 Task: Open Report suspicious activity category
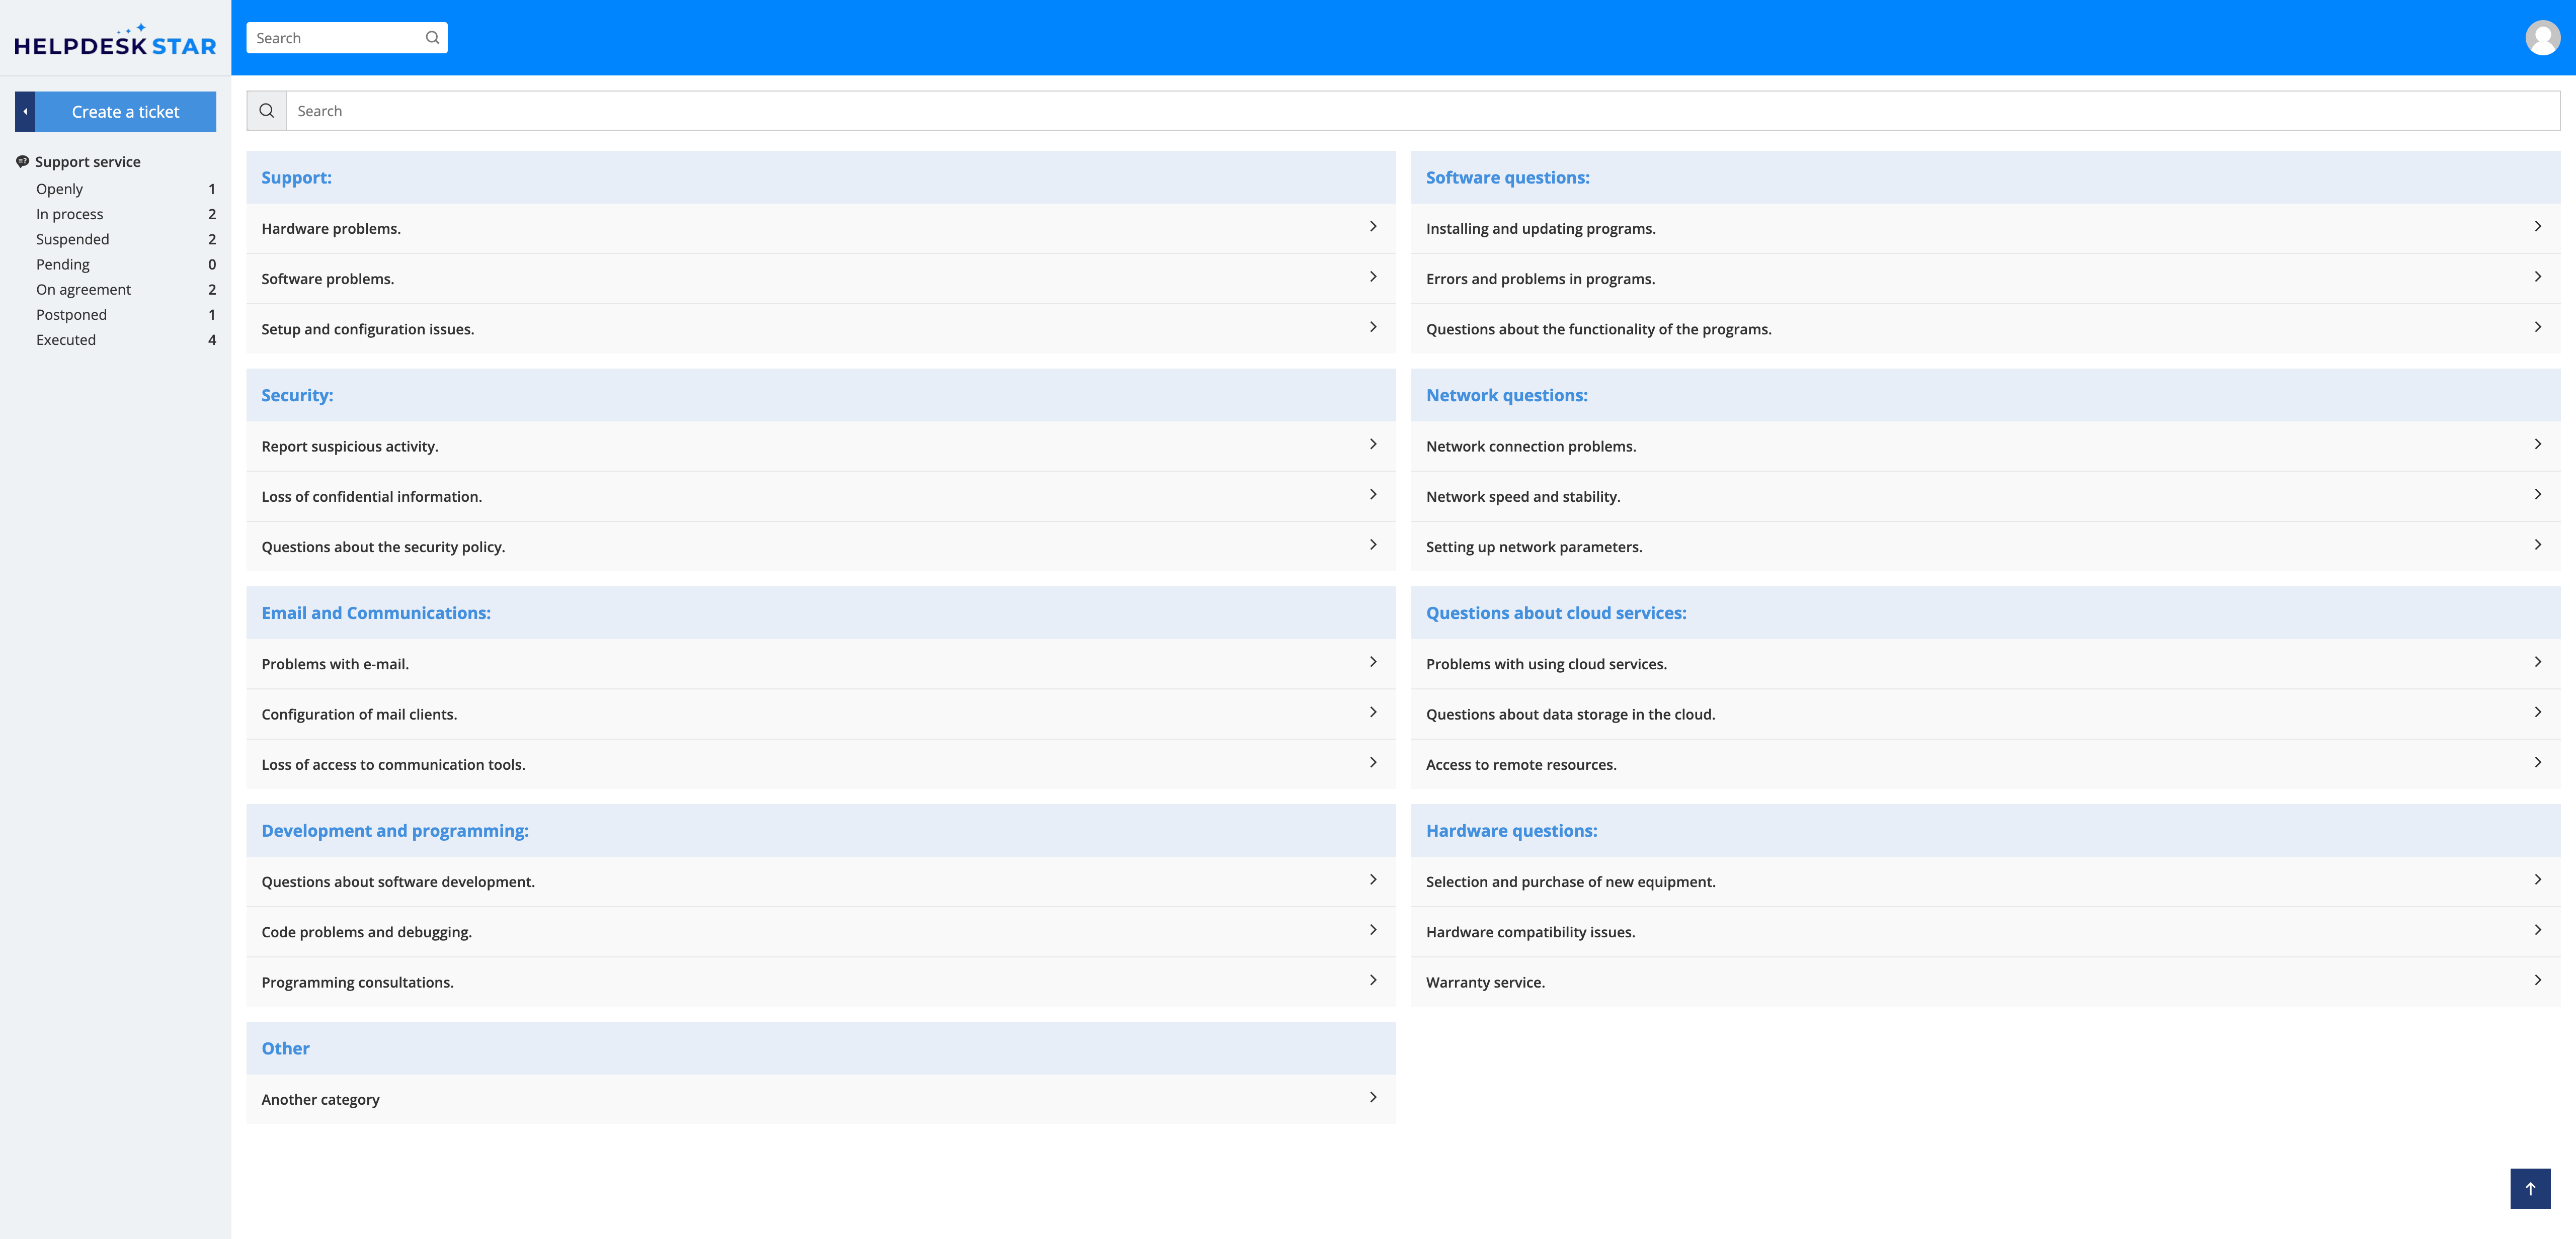pyautogui.click(x=349, y=447)
